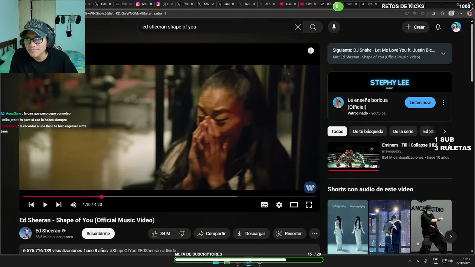Screen dimensions: 475x267
Task: Close the Kelv browser tab
Action: (212, 4)
